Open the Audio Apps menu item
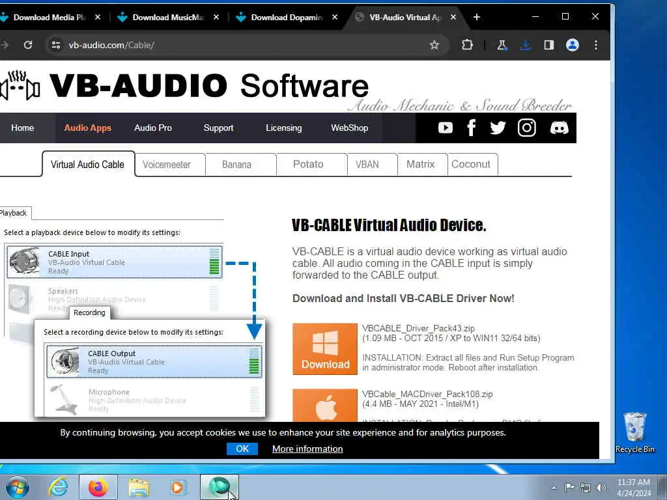Image resolution: width=667 pixels, height=500 pixels. 88,128
